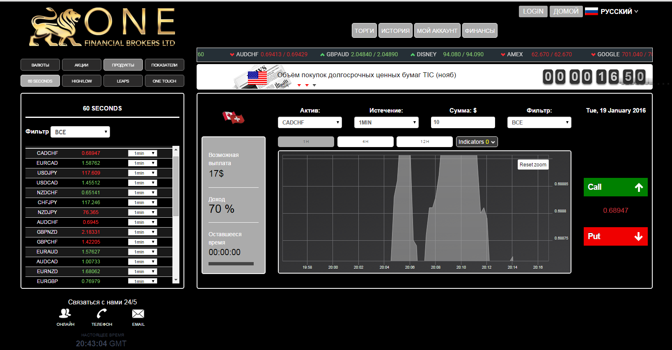Select NZDJPY in the asset list
Image resolution: width=672 pixels, height=350 pixels.
pyautogui.click(x=99, y=212)
